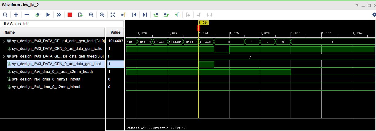376x131 pixels.
Task: Run trigger for this ILA core
Action: coord(48,14)
